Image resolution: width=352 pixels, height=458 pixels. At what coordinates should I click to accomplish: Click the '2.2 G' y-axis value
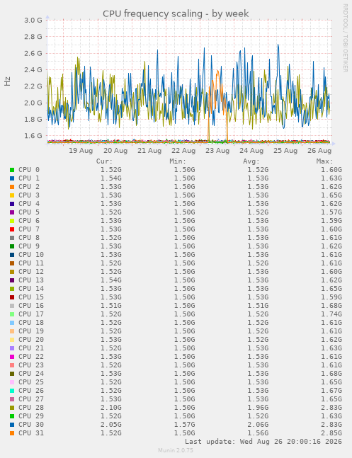tap(33, 86)
